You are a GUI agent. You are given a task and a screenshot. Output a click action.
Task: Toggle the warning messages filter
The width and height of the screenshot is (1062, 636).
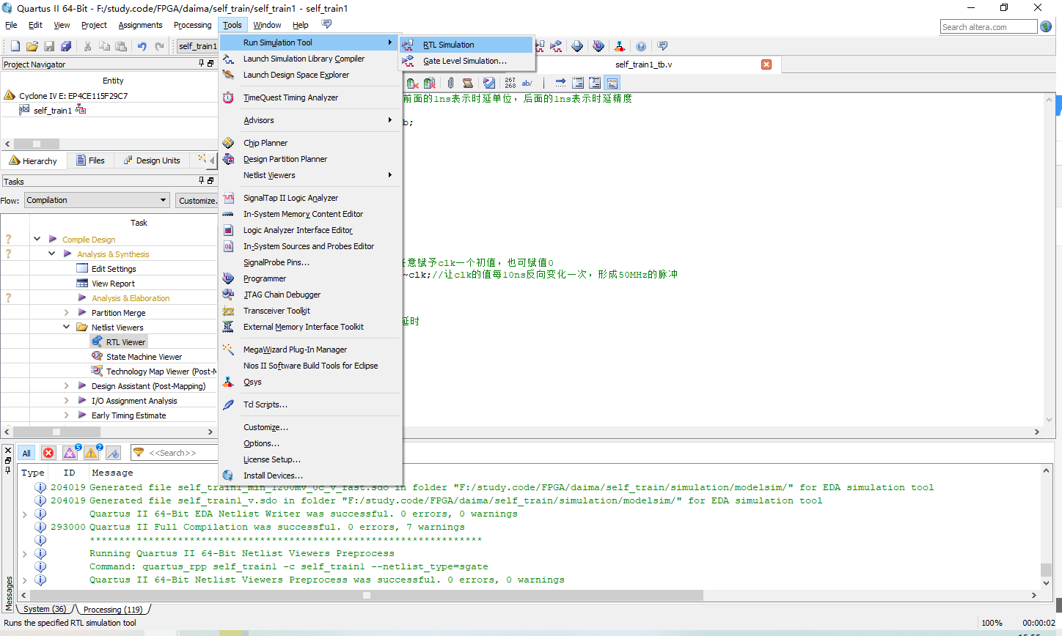pos(92,453)
